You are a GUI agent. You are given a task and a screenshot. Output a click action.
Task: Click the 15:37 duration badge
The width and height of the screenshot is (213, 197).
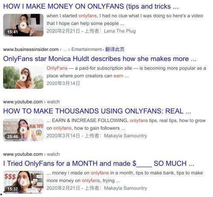12,189
